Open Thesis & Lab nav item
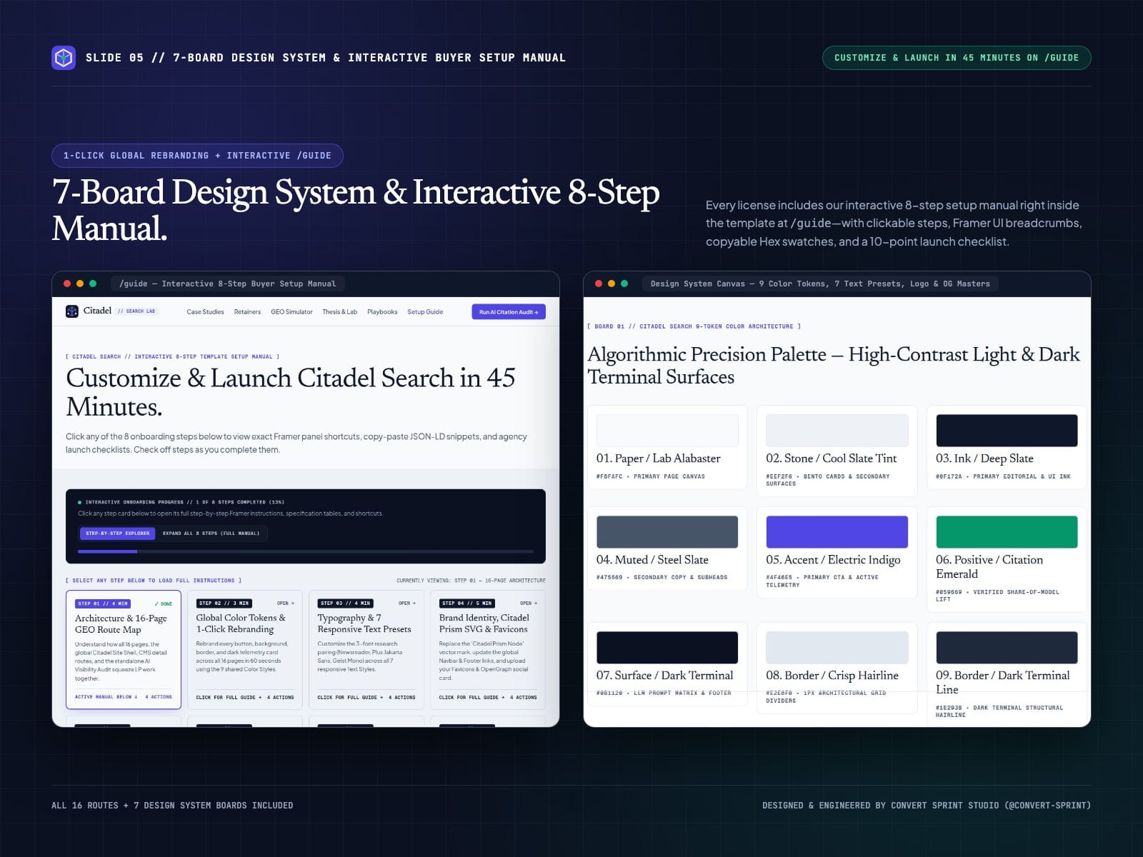 pos(340,312)
